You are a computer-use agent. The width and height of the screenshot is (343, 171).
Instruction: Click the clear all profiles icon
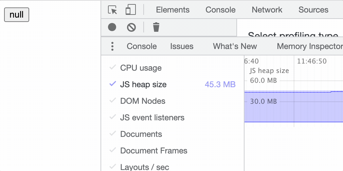pos(131,27)
